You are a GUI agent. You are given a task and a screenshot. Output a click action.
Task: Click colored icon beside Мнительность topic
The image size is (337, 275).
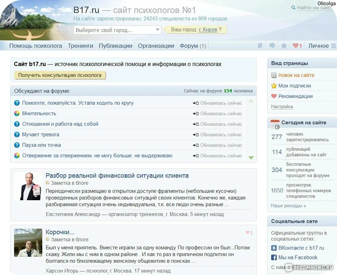coord(17,113)
